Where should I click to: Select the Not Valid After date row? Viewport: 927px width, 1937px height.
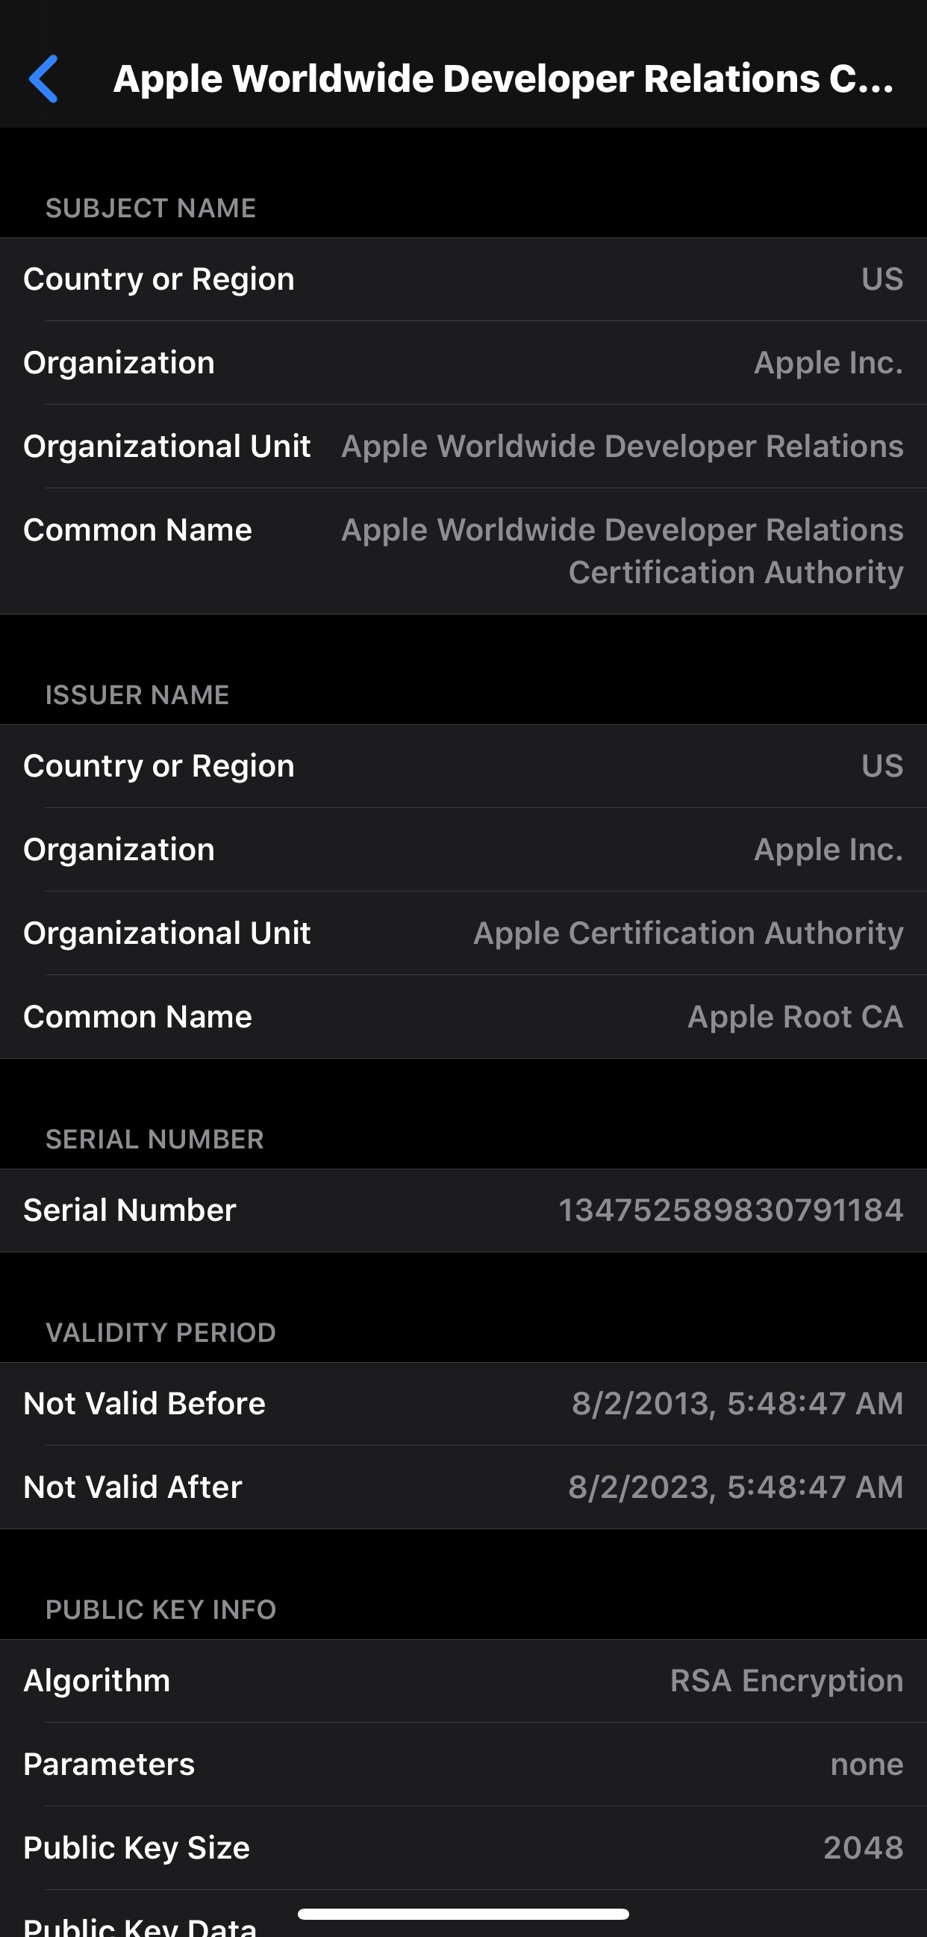click(463, 1487)
